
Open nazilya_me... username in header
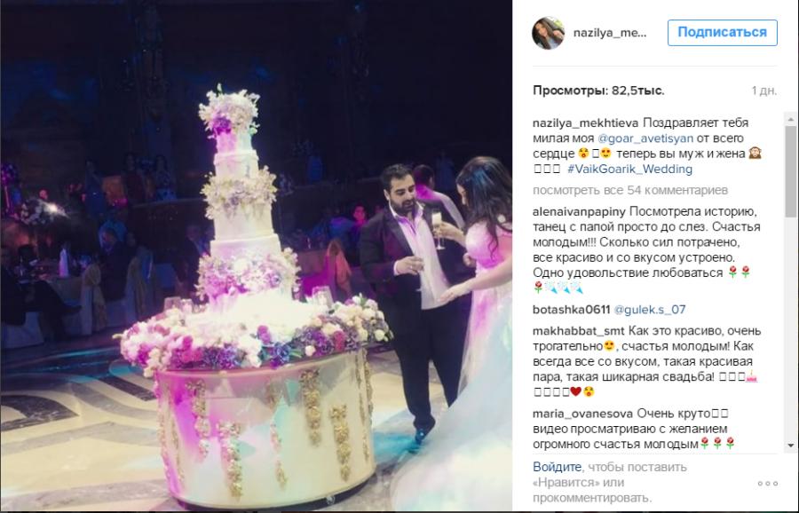pos(610,33)
